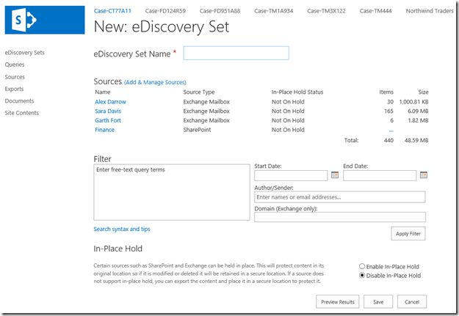Focus the eDiscovery Set Name field
The width and height of the screenshot is (459, 316).
pyautogui.click(x=236, y=53)
